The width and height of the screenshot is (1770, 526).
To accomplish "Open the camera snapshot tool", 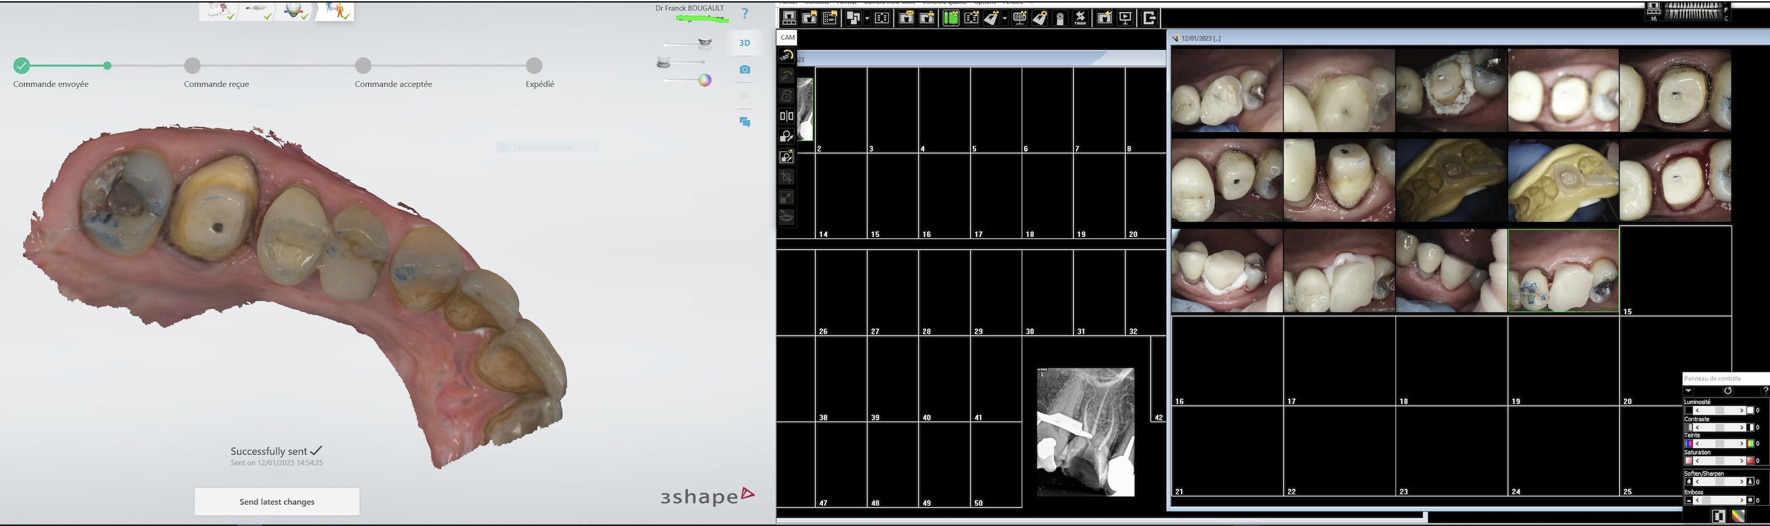I will 745,70.
